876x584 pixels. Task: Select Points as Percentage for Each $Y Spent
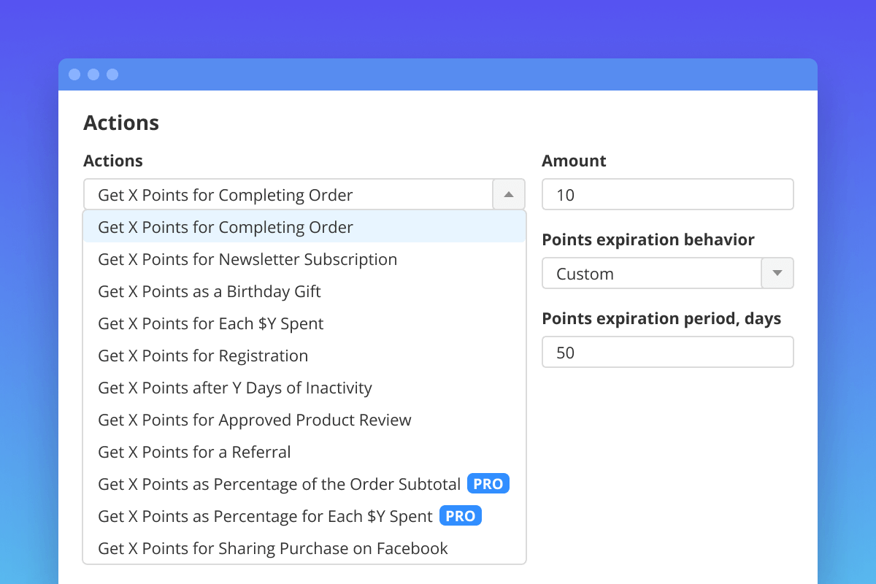pyautogui.click(x=265, y=516)
